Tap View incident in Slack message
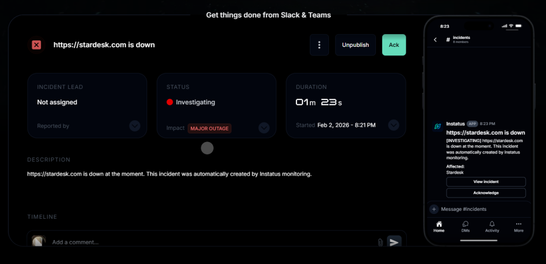 pos(486,182)
